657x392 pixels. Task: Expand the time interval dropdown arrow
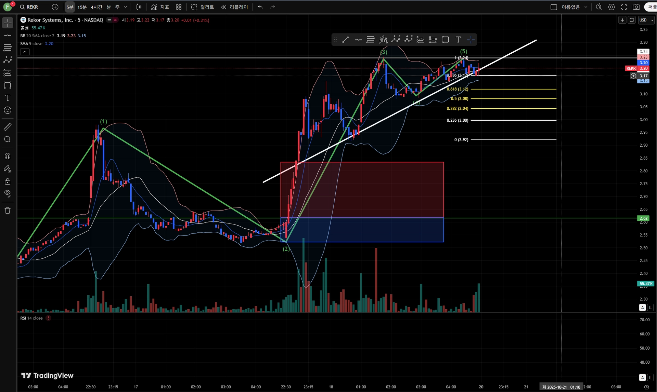click(126, 7)
